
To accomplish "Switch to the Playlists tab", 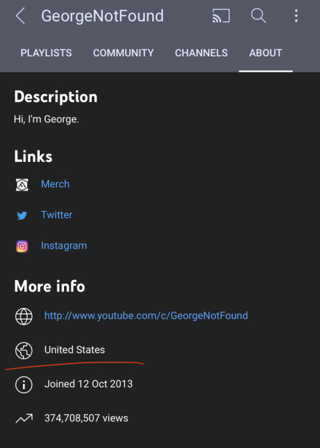I will coord(46,53).
